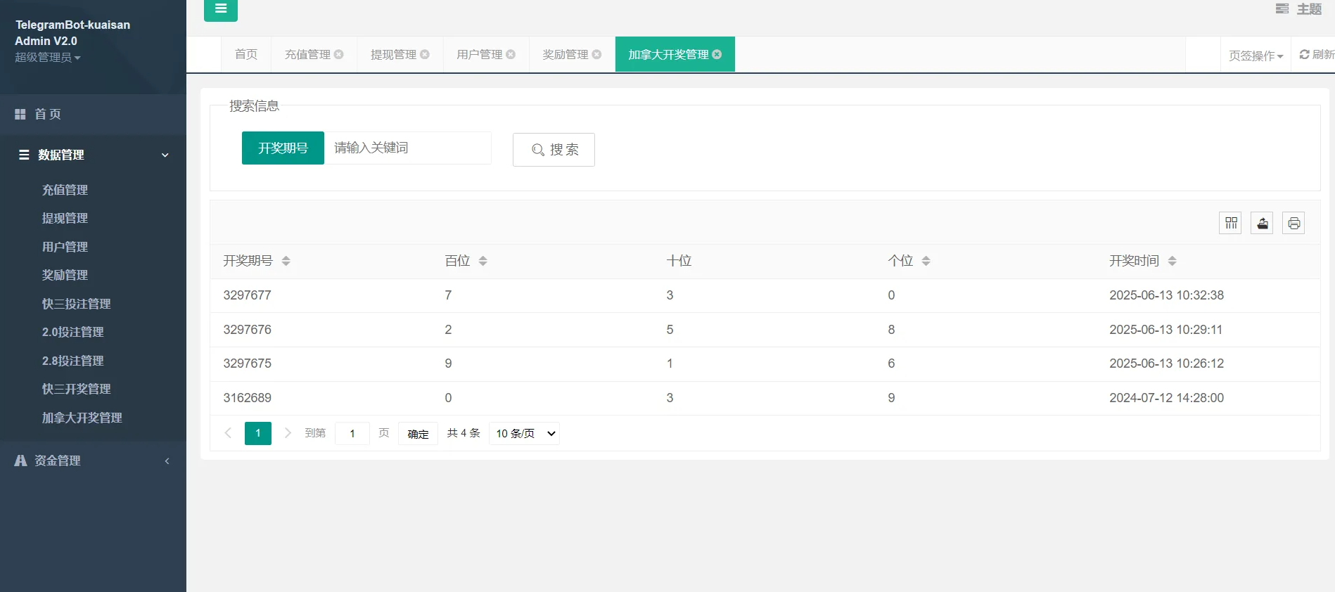The width and height of the screenshot is (1335, 592).
Task: Select the 加拿大开奖管理 tab
Action: (x=668, y=54)
